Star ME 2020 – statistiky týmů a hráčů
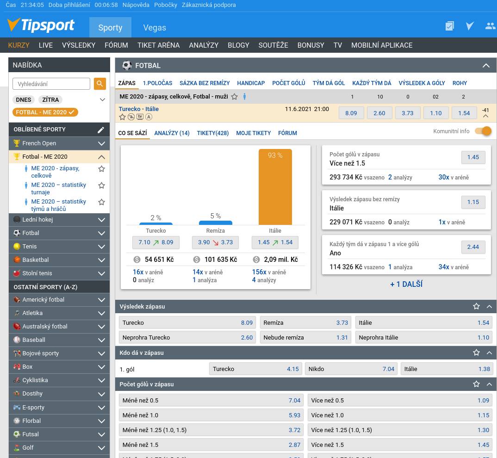Screen dimensions: 497x458 [101, 202]
